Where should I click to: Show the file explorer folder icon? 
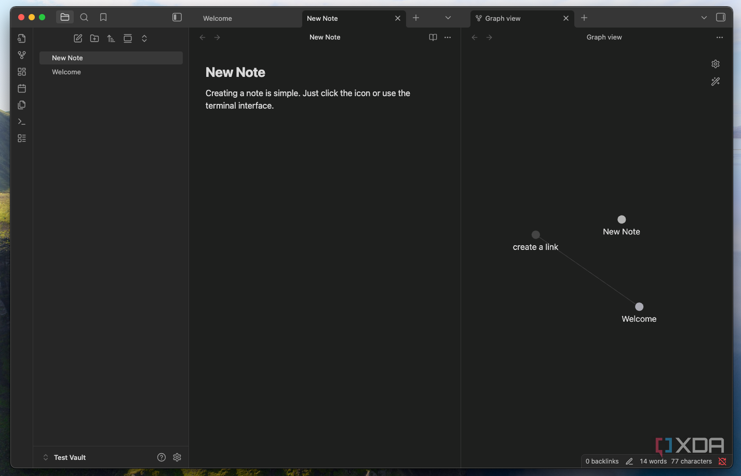(65, 18)
